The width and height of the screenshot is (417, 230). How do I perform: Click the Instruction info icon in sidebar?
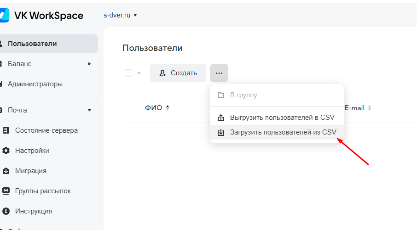(6, 211)
